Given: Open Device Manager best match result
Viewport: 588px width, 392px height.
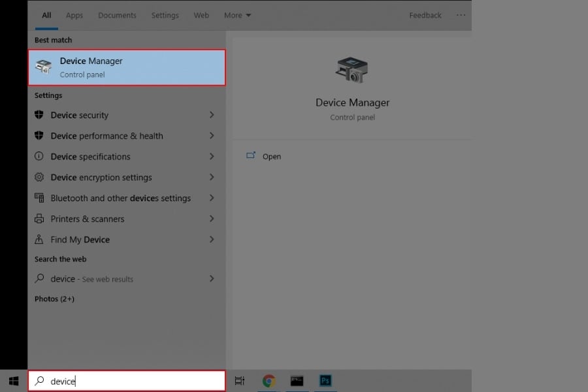Looking at the screenshot, I should [x=126, y=67].
